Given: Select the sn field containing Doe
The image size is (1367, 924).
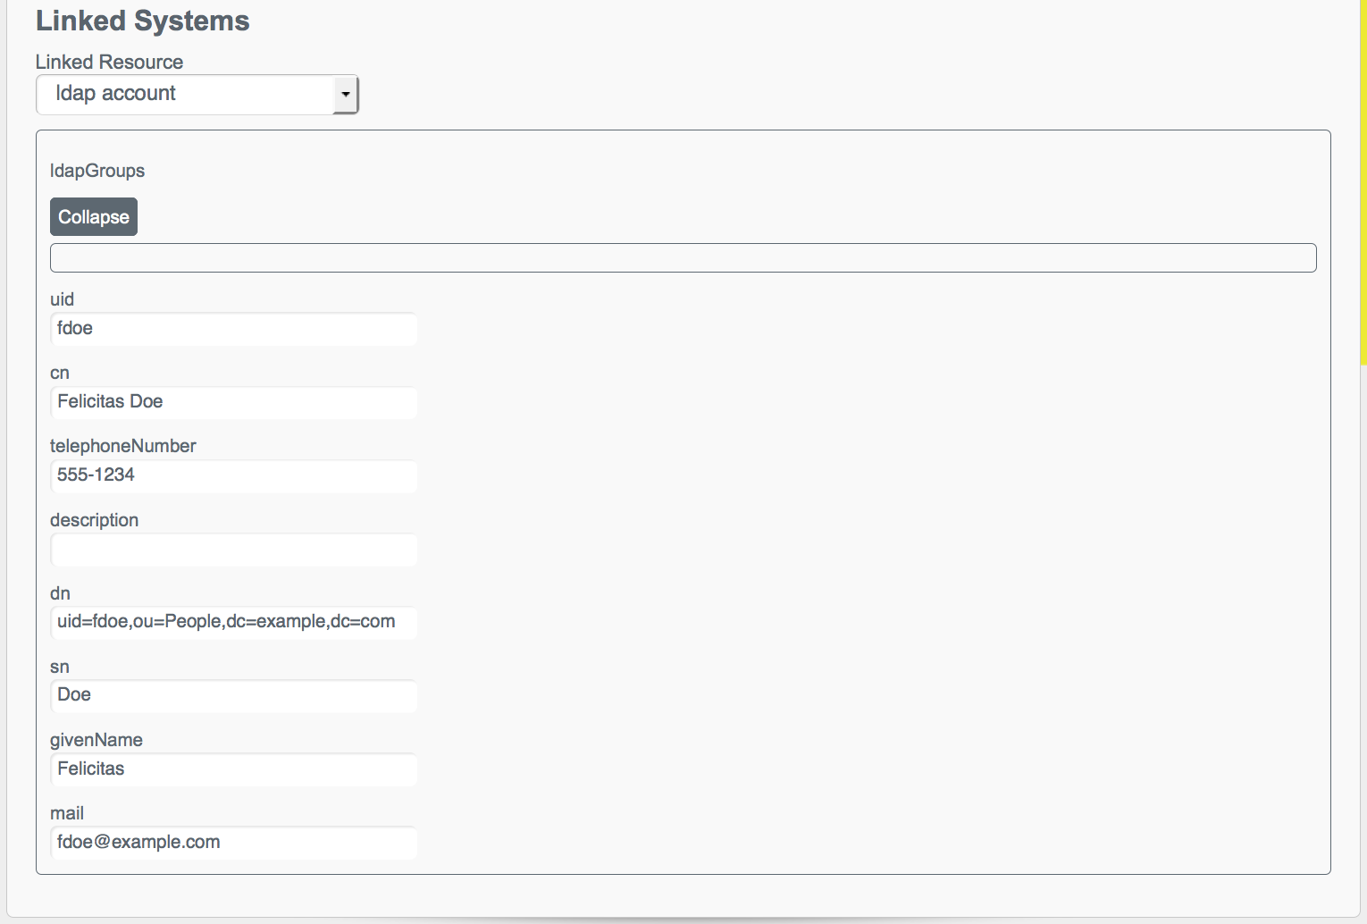Looking at the screenshot, I should point(234,695).
